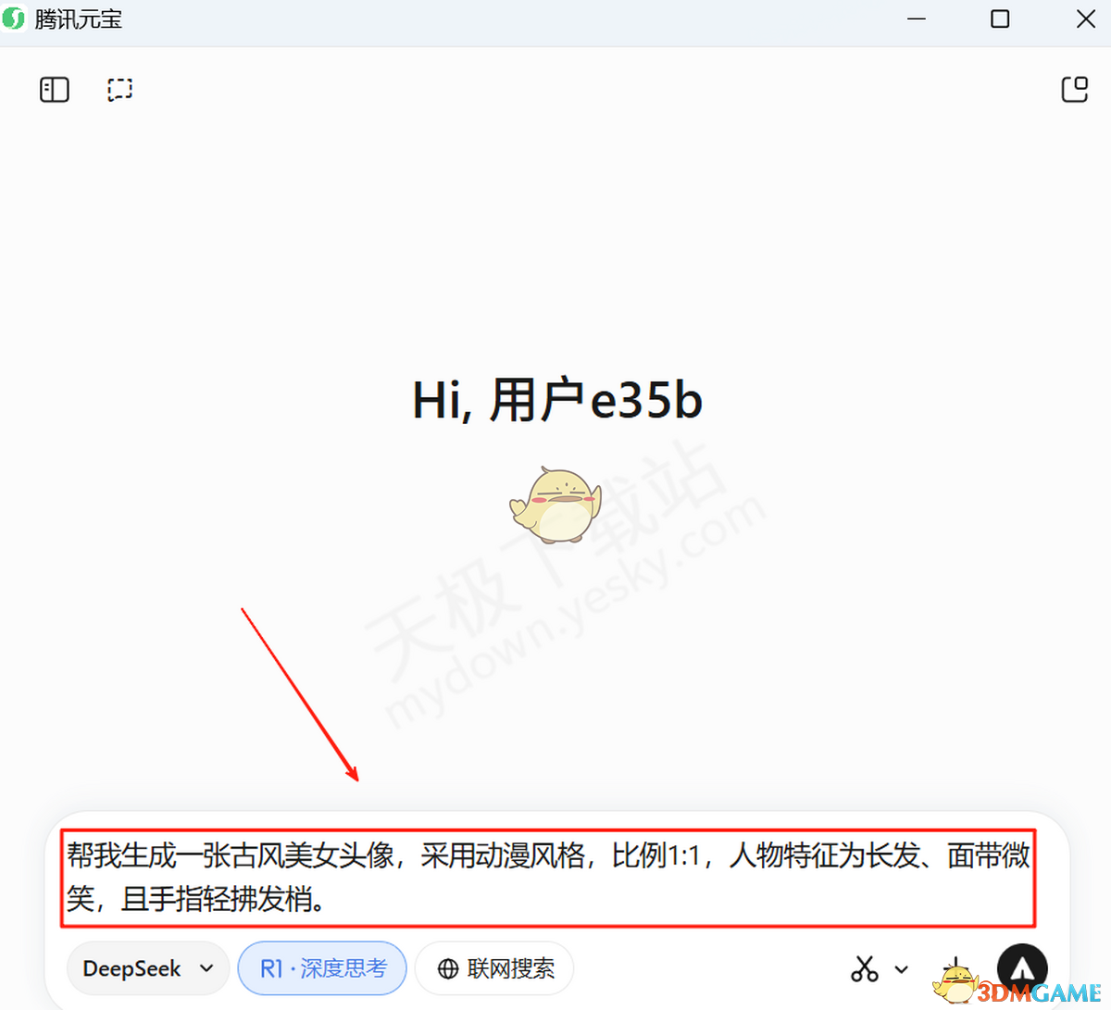
Task: Toggle off the R1 deep thinking pill
Action: [322, 968]
